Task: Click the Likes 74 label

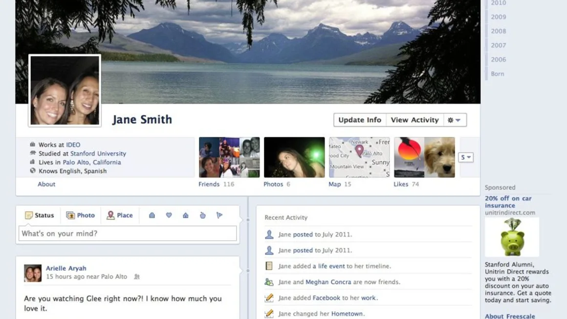Action: click(x=406, y=184)
